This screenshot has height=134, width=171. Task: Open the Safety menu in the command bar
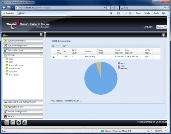pos(148,13)
